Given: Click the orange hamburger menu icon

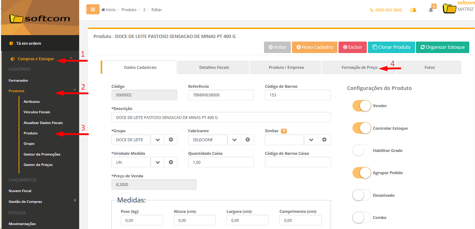Looking at the screenshot, I should (93, 10).
